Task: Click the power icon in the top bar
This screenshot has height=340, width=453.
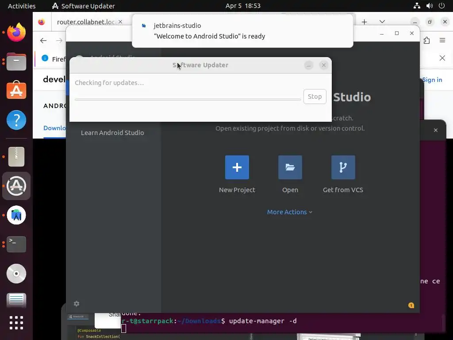Action: click(x=441, y=6)
